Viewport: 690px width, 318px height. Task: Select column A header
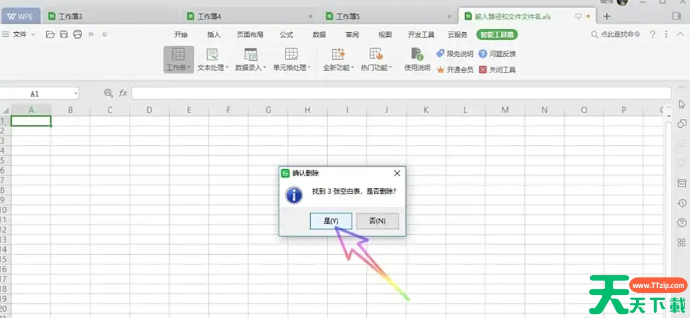(x=31, y=110)
